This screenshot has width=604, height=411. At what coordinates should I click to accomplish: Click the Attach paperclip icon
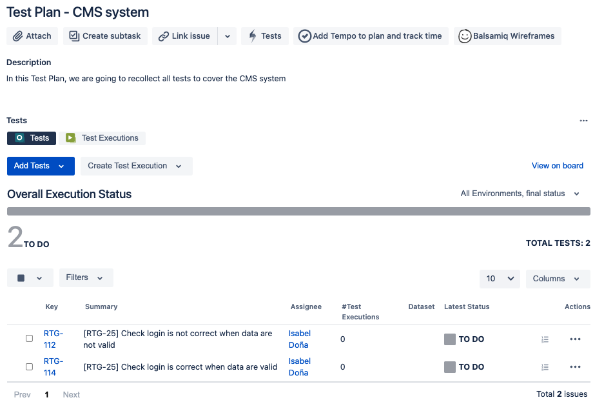click(x=17, y=36)
